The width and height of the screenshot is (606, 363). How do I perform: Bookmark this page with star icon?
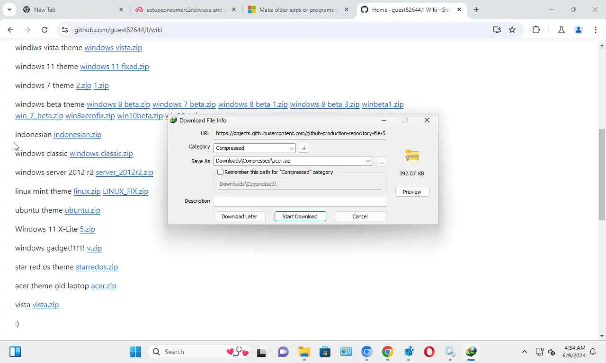(512, 30)
